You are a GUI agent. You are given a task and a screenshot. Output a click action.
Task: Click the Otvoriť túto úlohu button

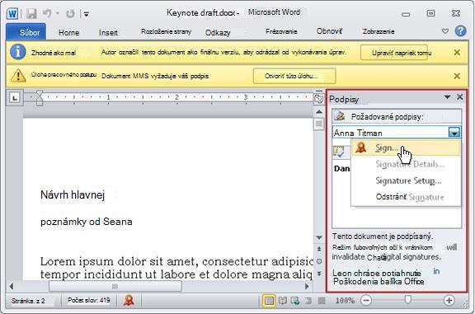point(294,76)
